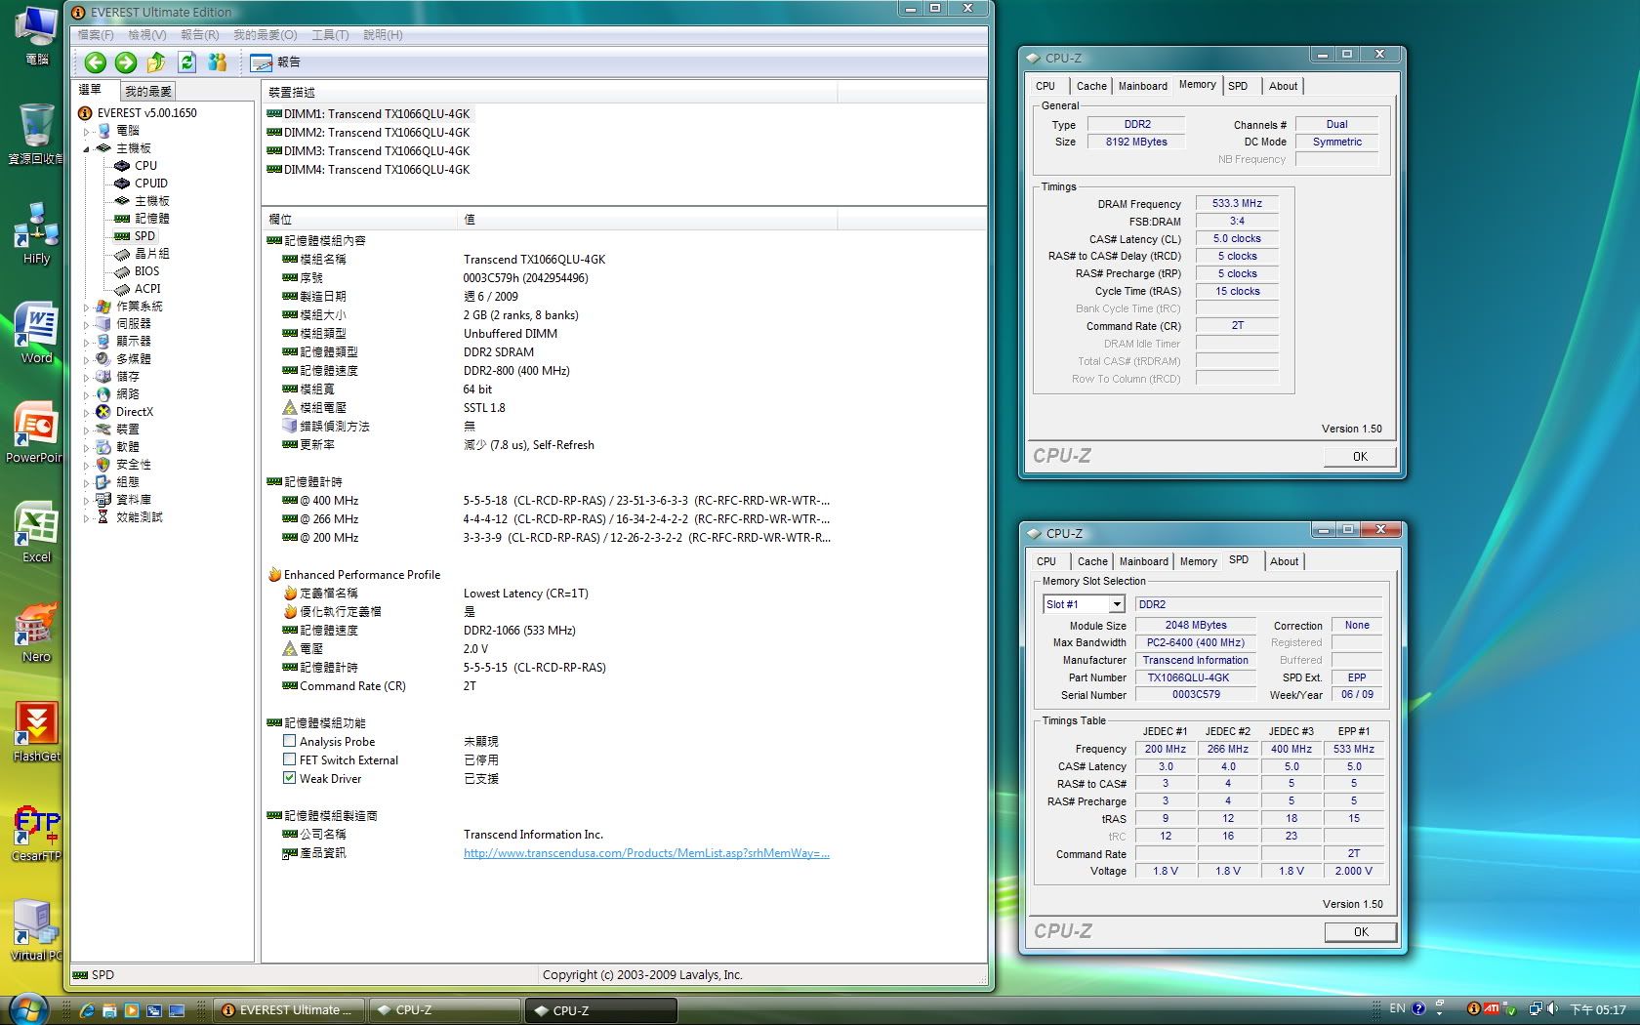Viewport: 1640px width, 1025px height.
Task: Click OK in upper CPU-Z Memory window
Action: coord(1360,456)
